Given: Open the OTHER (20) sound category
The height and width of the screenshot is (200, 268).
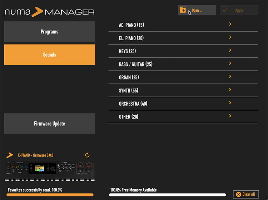Looking at the screenshot, I should point(183,117).
